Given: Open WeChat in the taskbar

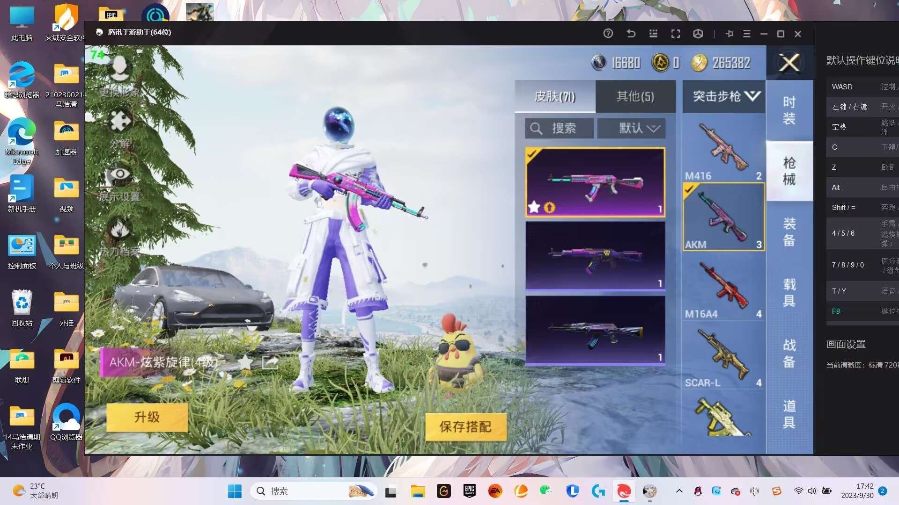Looking at the screenshot, I should [x=545, y=491].
